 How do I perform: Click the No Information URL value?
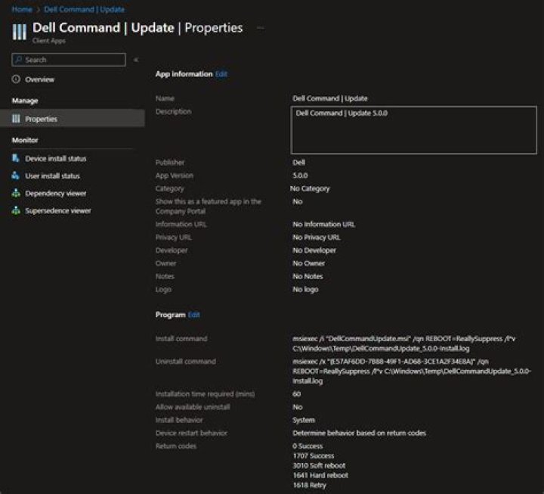323,225
